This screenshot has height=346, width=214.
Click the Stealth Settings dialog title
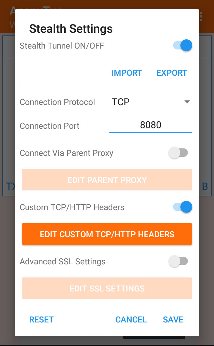pos(71,29)
